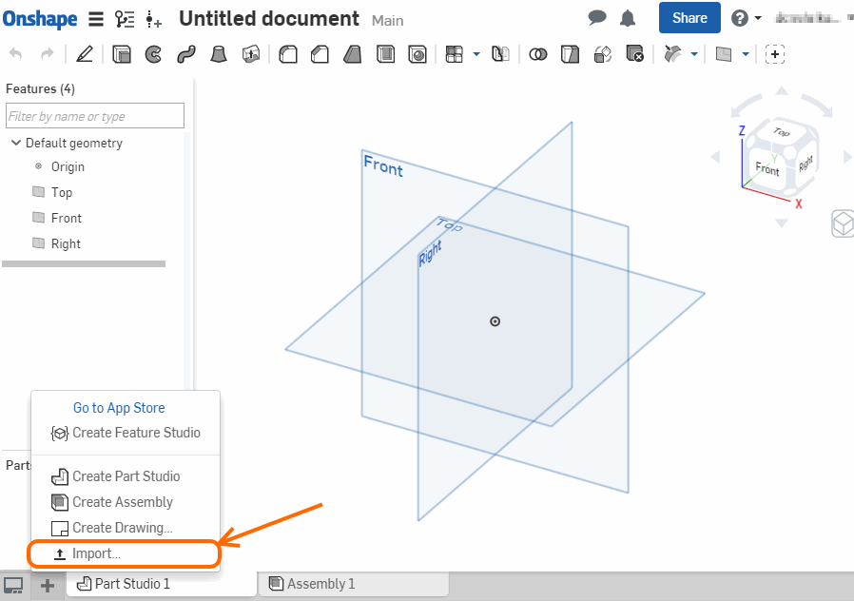The width and height of the screenshot is (854, 601).
Task: Select the Sketch pencil tool
Action: (x=85, y=54)
